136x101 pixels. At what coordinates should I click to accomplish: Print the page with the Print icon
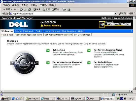point(69,9)
